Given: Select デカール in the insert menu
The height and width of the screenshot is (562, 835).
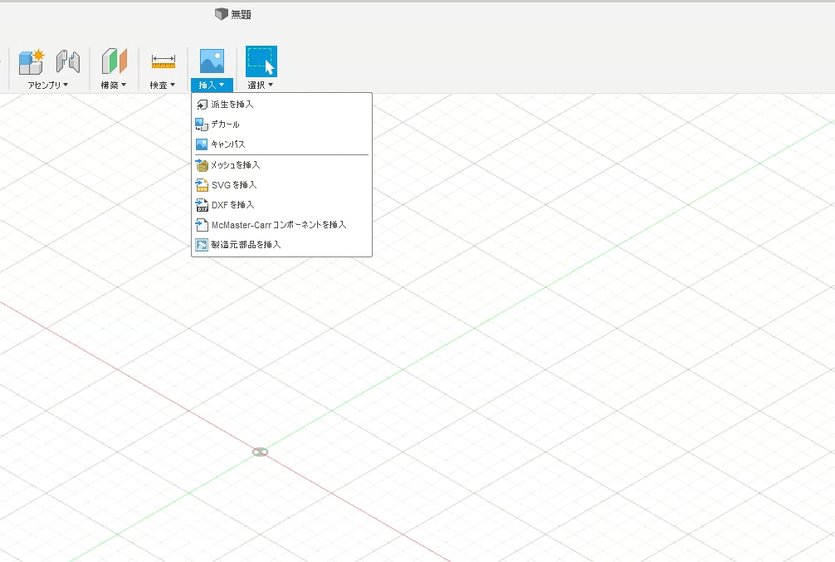Looking at the screenshot, I should point(281,125).
